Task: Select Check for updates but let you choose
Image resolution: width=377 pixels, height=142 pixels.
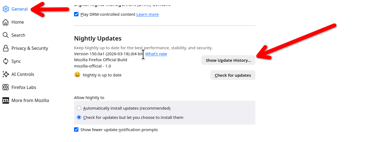Action: [x=79, y=117]
